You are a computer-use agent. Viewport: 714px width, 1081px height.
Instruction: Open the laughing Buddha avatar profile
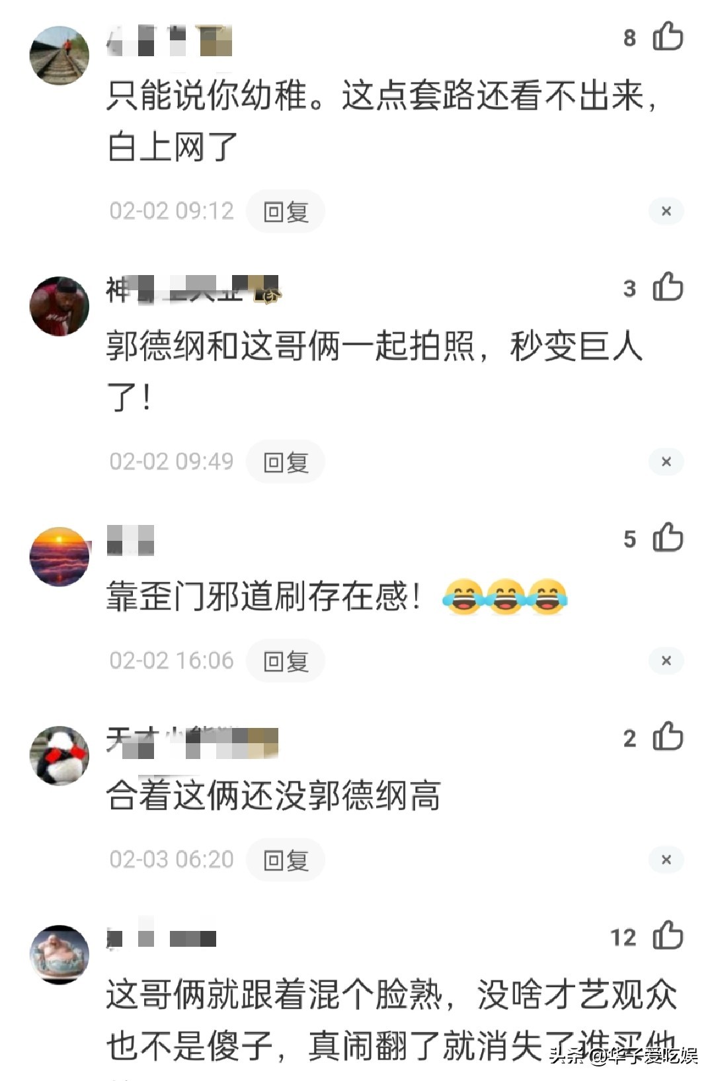[59, 954]
